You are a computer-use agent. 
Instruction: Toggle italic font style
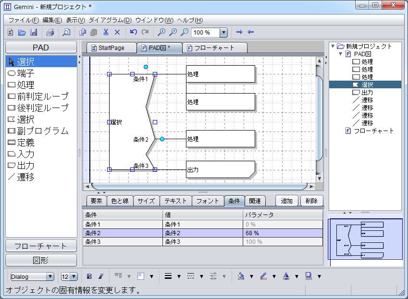[101, 276]
